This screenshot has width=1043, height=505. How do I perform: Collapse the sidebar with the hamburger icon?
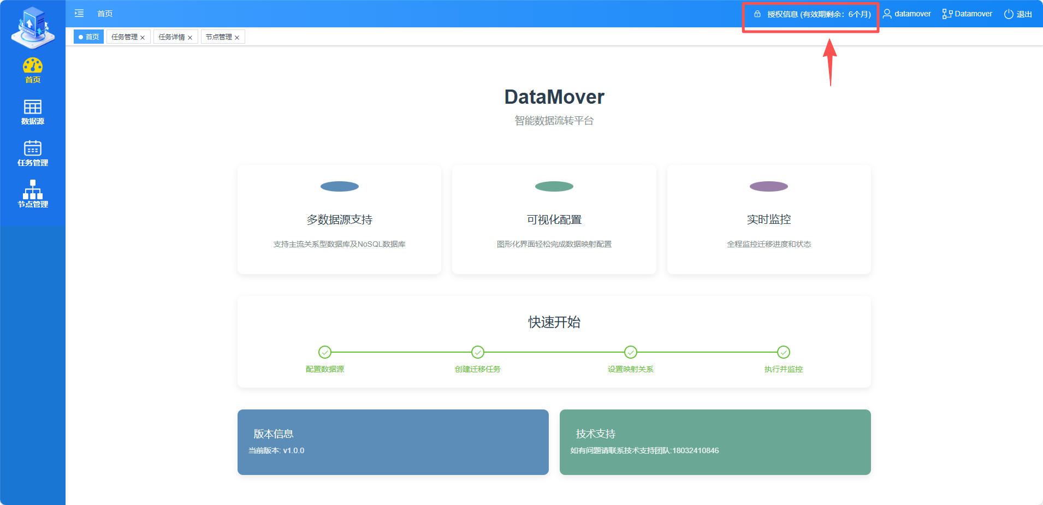[x=79, y=14]
